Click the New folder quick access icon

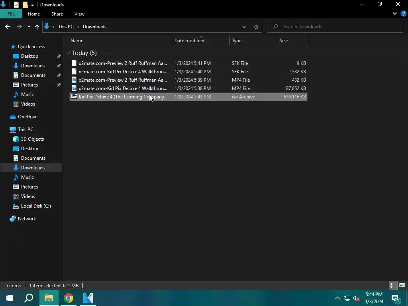coord(25,5)
